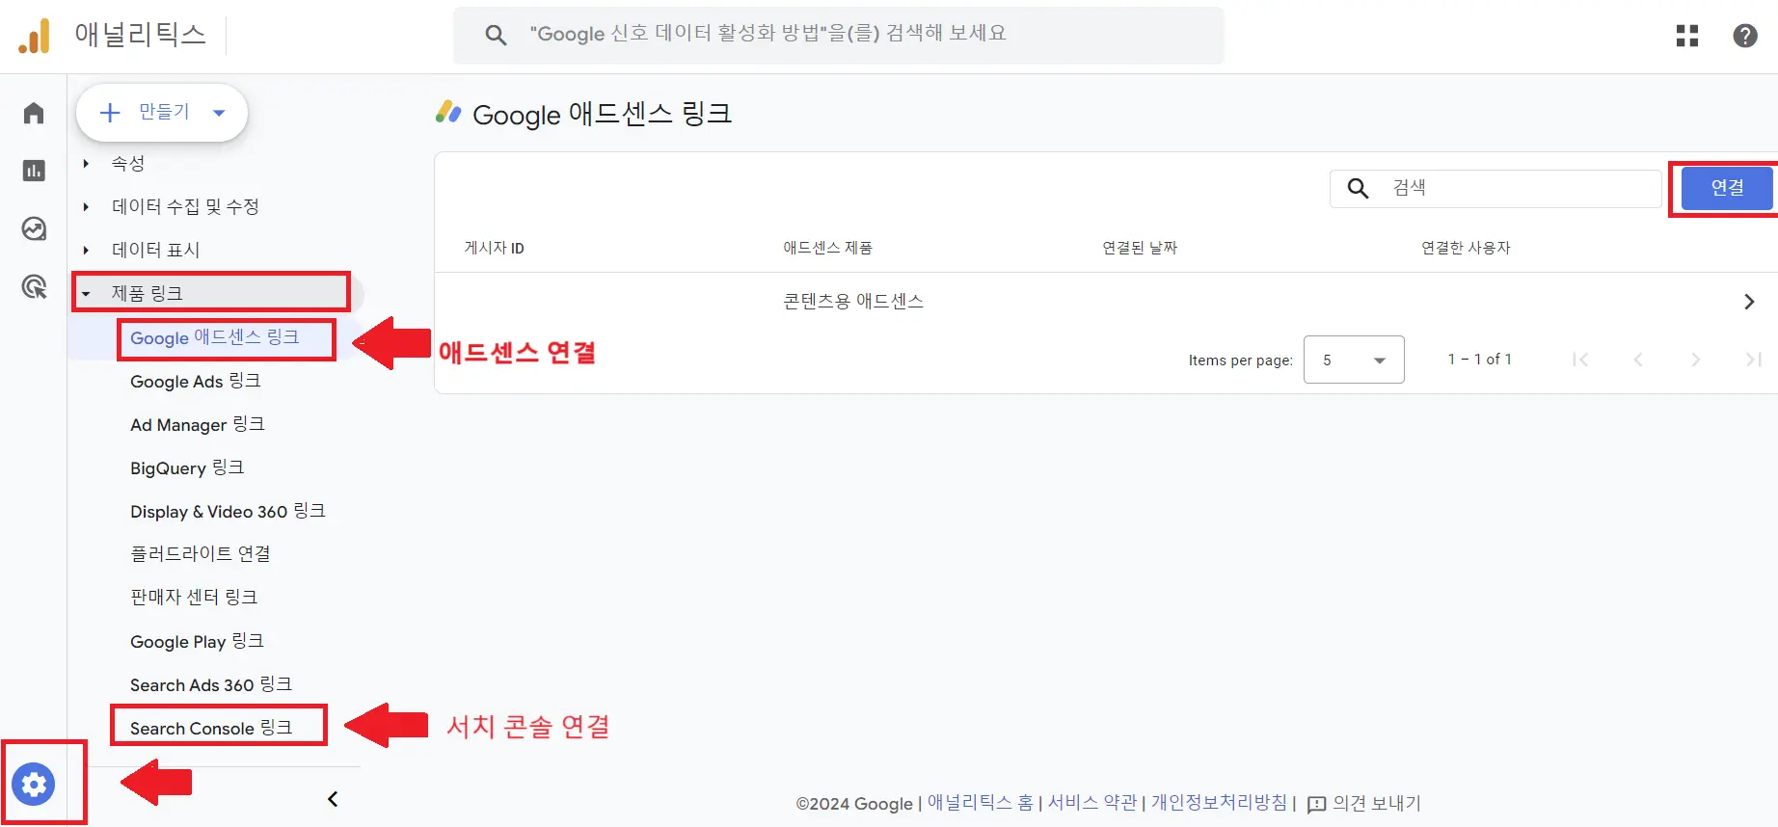Click 의견 보내기 feedback link
Screen dimensions: 1778x827
[1377, 803]
